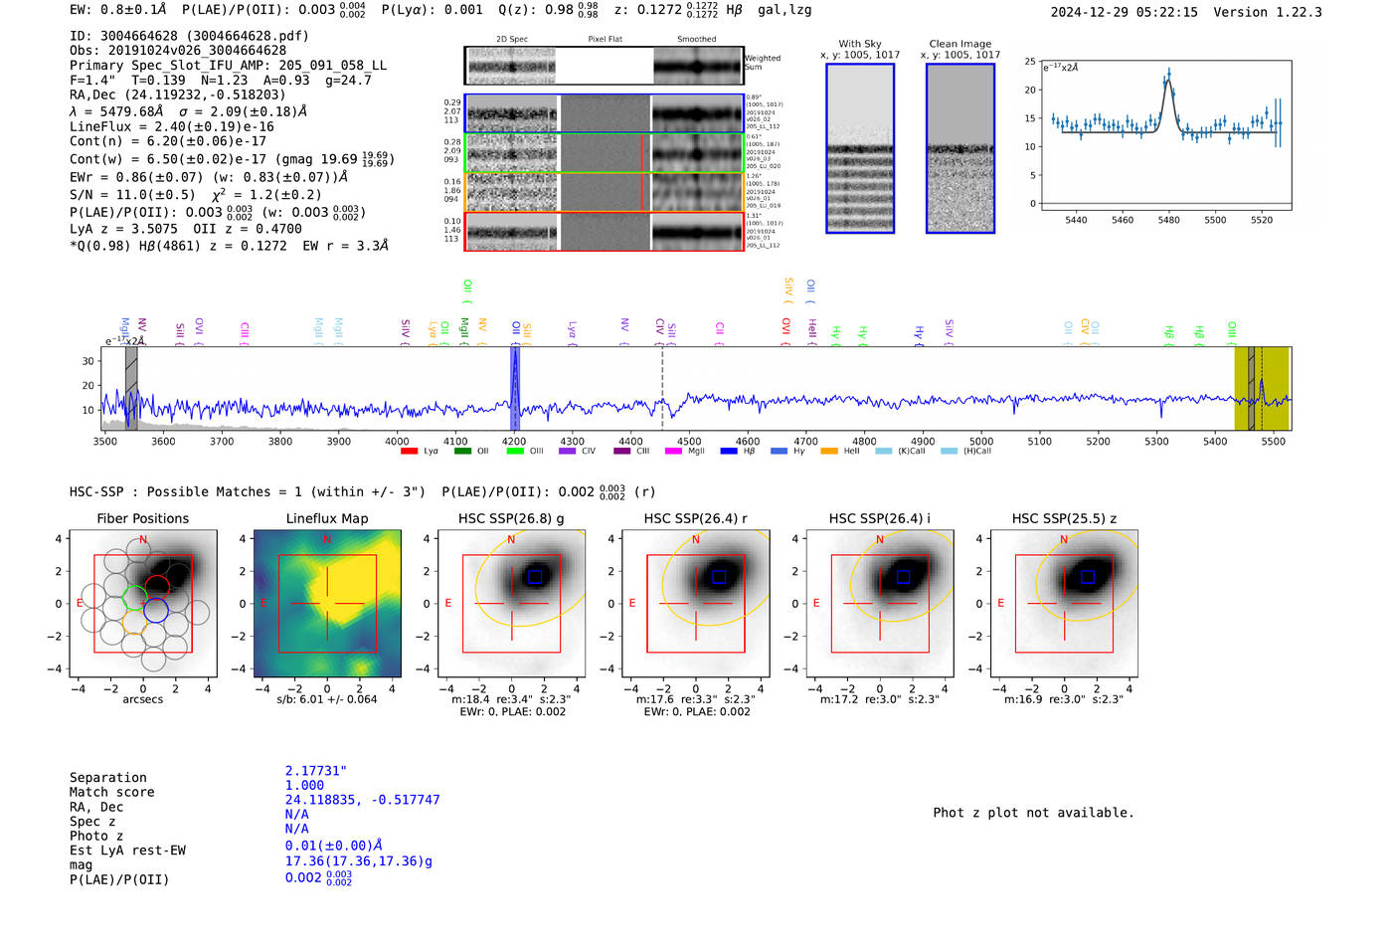The image size is (1392, 948).
Task: Click the LyA z = 3.5075 text
Action: pos(123,229)
